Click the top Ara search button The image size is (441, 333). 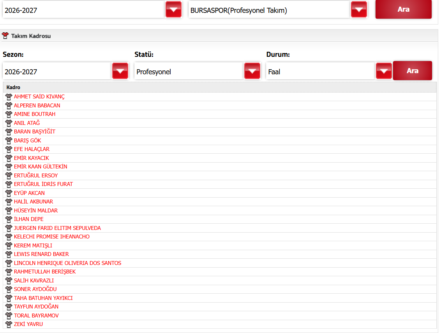click(x=403, y=9)
